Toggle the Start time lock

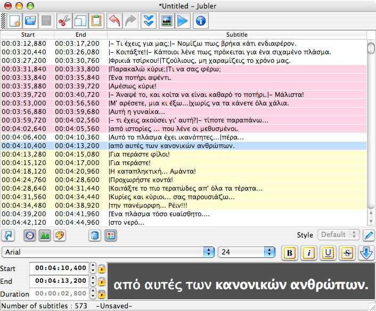click(102, 268)
